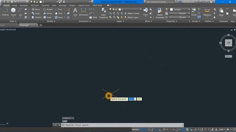This screenshot has width=236, height=132.
Task: Open the Express Tools tab
Action: click(x=84, y=5)
